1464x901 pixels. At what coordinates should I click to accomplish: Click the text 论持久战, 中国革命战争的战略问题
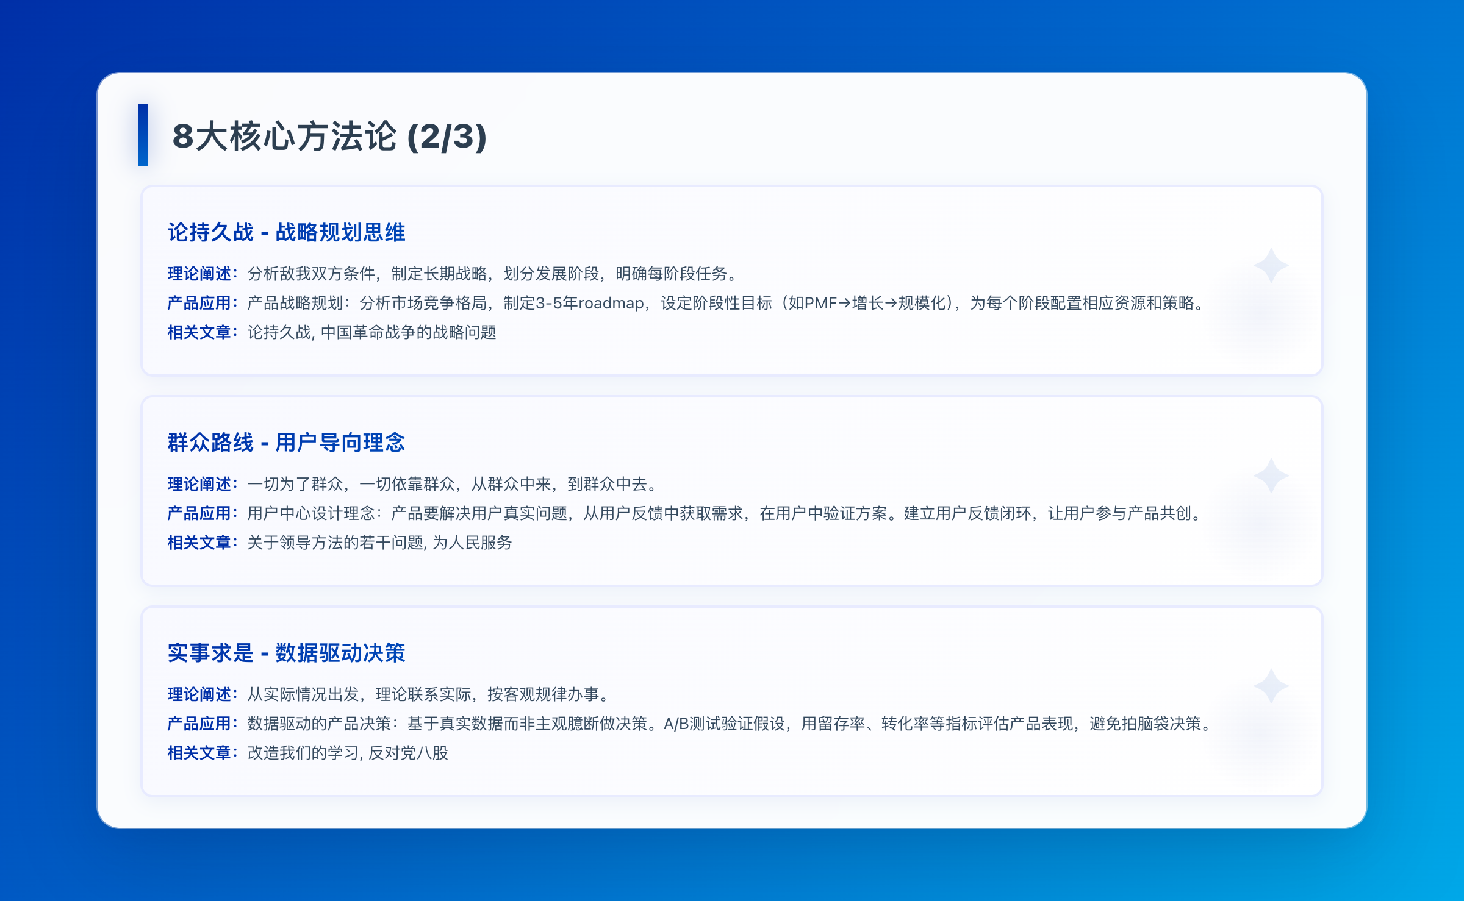pos(371,332)
